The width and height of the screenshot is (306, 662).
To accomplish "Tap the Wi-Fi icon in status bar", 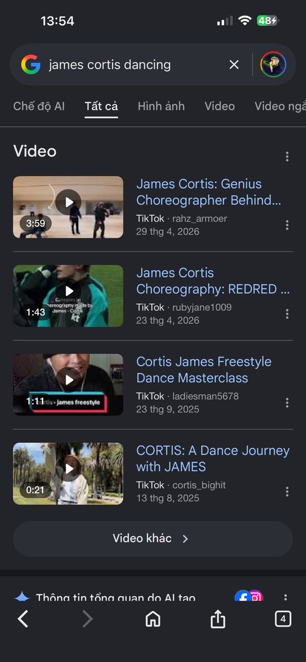I will [245, 20].
